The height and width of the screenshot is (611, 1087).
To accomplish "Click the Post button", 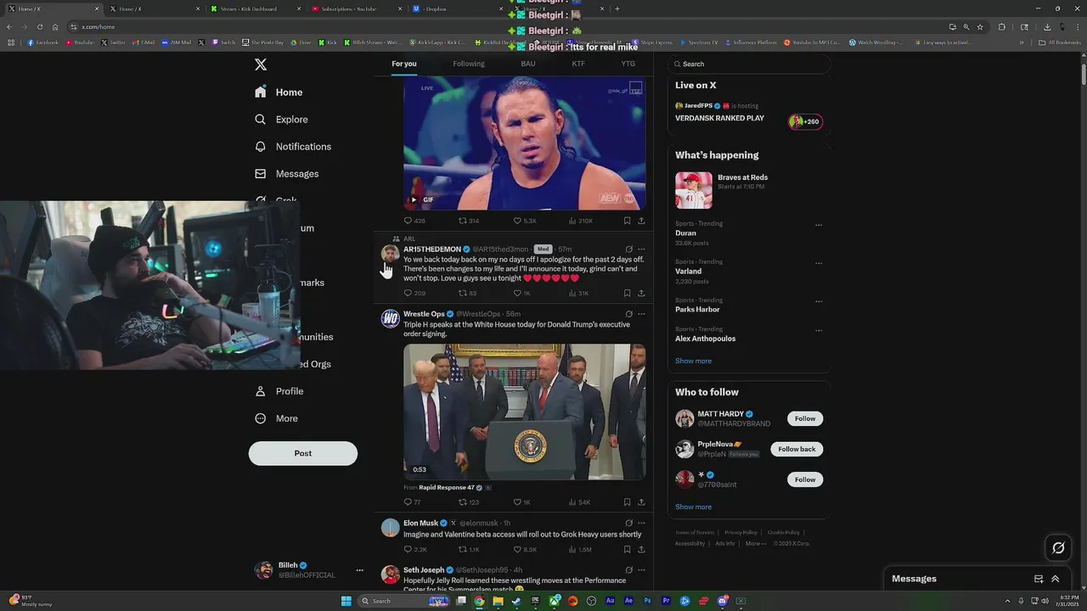I will click(303, 453).
